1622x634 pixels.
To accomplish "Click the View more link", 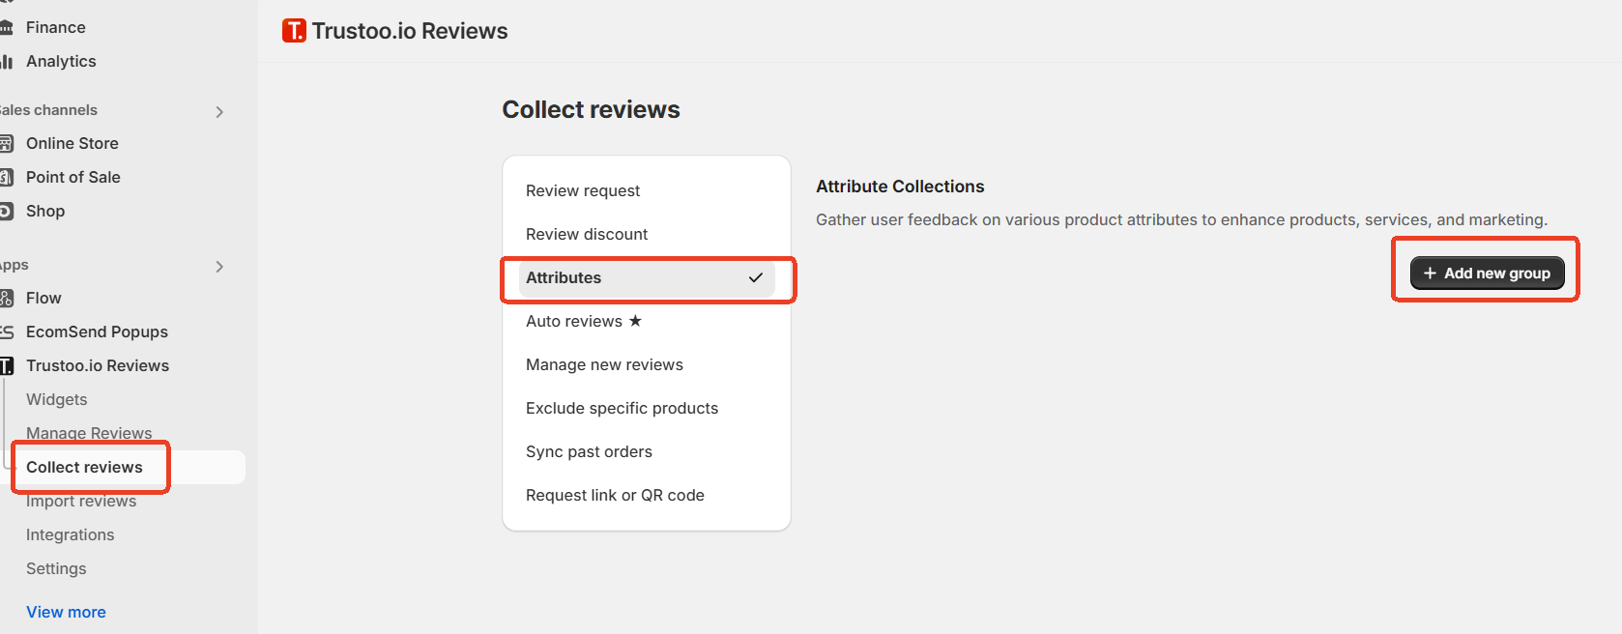I will tap(66, 613).
